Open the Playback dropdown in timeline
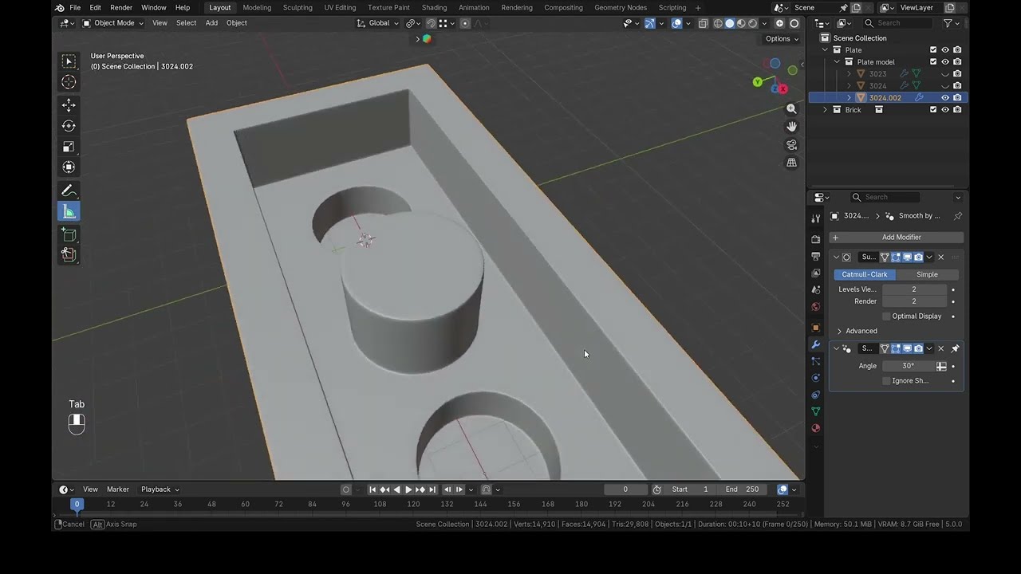This screenshot has height=574, width=1021. [x=160, y=489]
